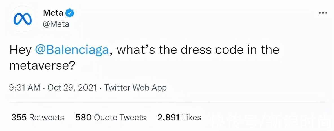334x131 pixels.
Task: Click the word metaverse in the tweet
Action: coord(39,67)
